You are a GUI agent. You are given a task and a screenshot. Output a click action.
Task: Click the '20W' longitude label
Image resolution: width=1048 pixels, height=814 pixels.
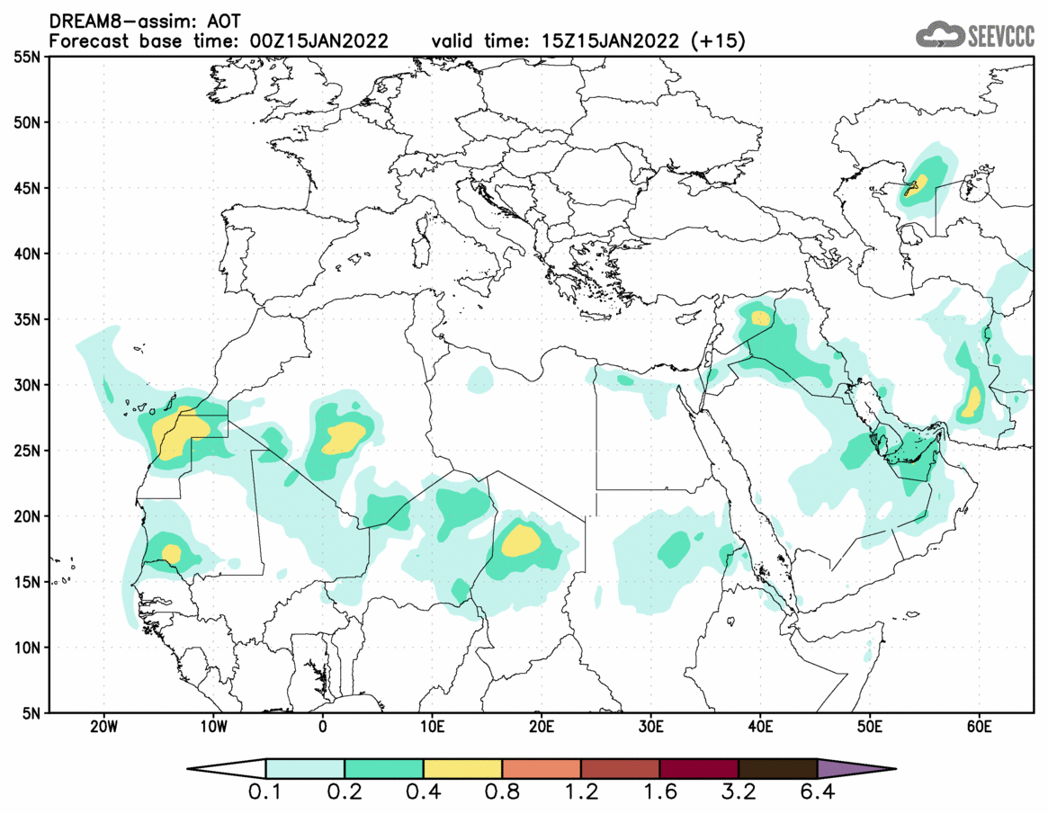pyautogui.click(x=103, y=727)
